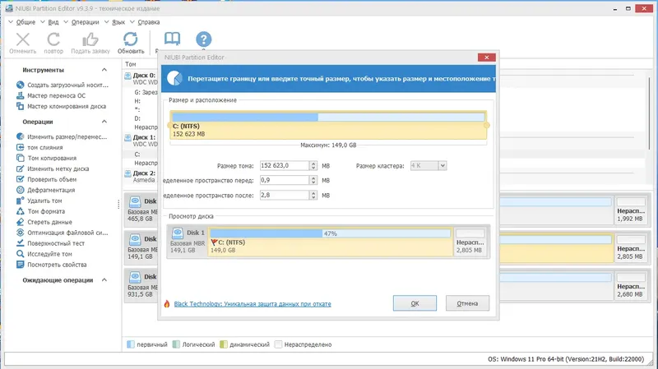This screenshot has height=369, width=658.
Task: Choose Изменить метку диска
Action: [53, 168]
